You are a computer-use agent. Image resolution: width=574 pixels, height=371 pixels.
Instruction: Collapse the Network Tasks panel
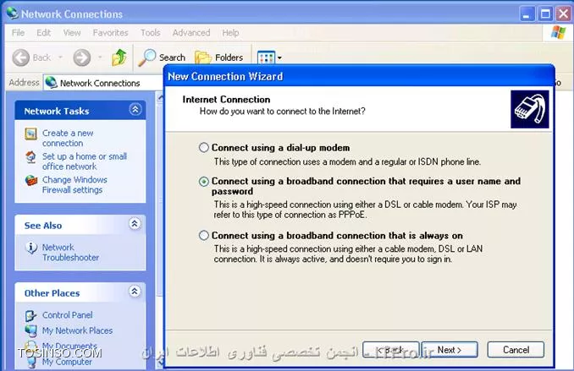135,109
